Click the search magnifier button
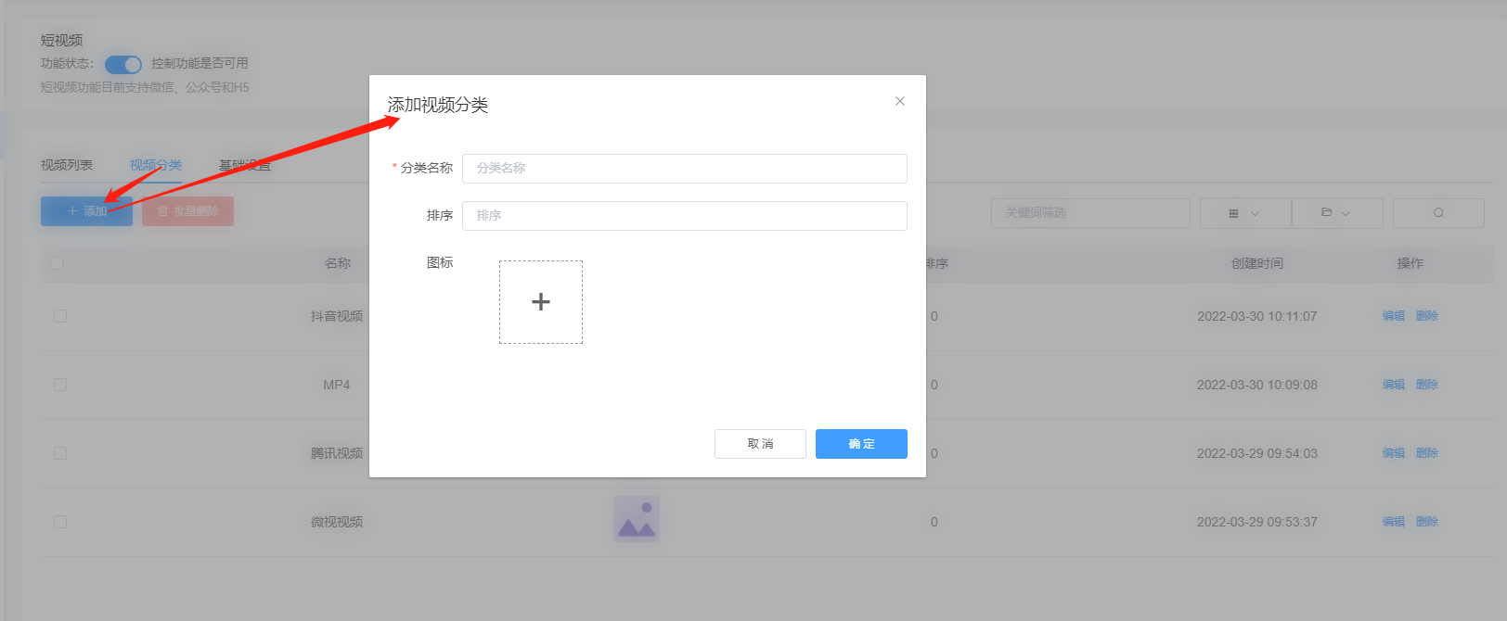This screenshot has height=621, width=1507. click(x=1438, y=213)
